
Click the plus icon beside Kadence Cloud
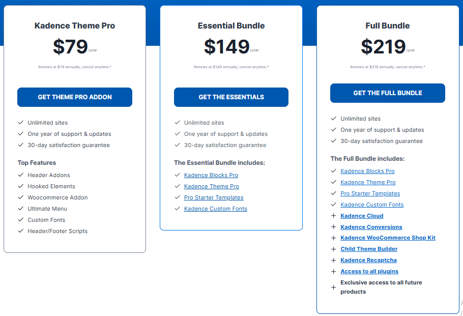334,216
